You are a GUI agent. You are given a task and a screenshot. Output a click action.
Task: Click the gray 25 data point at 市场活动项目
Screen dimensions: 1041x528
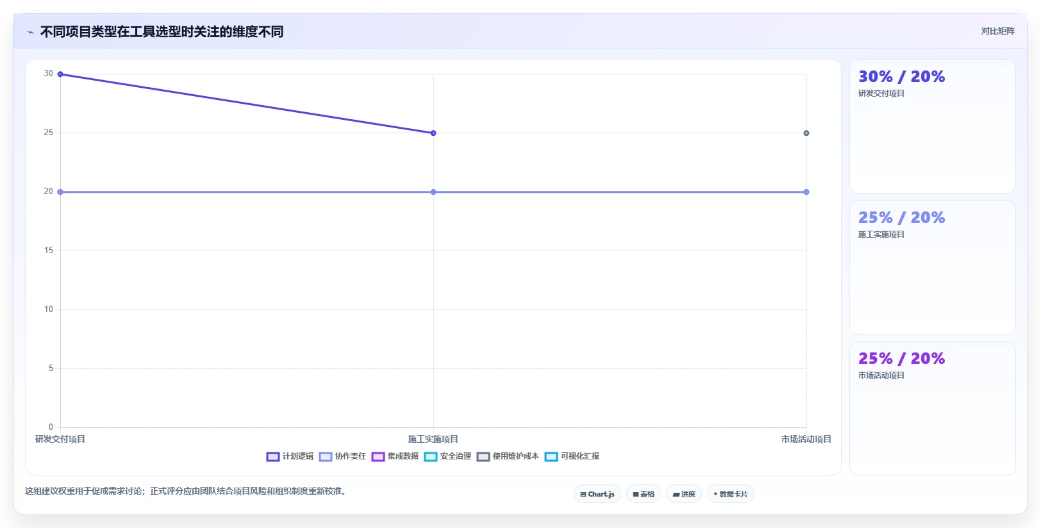[x=806, y=133]
